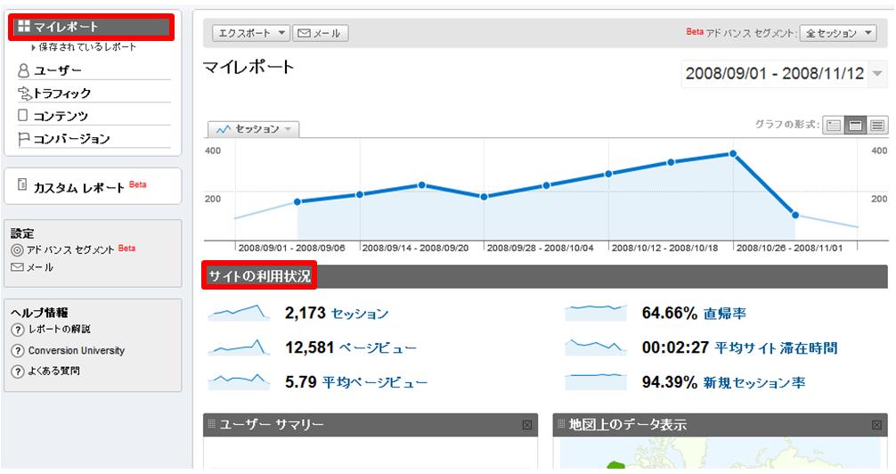Open マイレポート dashboard in sidebar
Screen dimensions: 896x474
91,27
